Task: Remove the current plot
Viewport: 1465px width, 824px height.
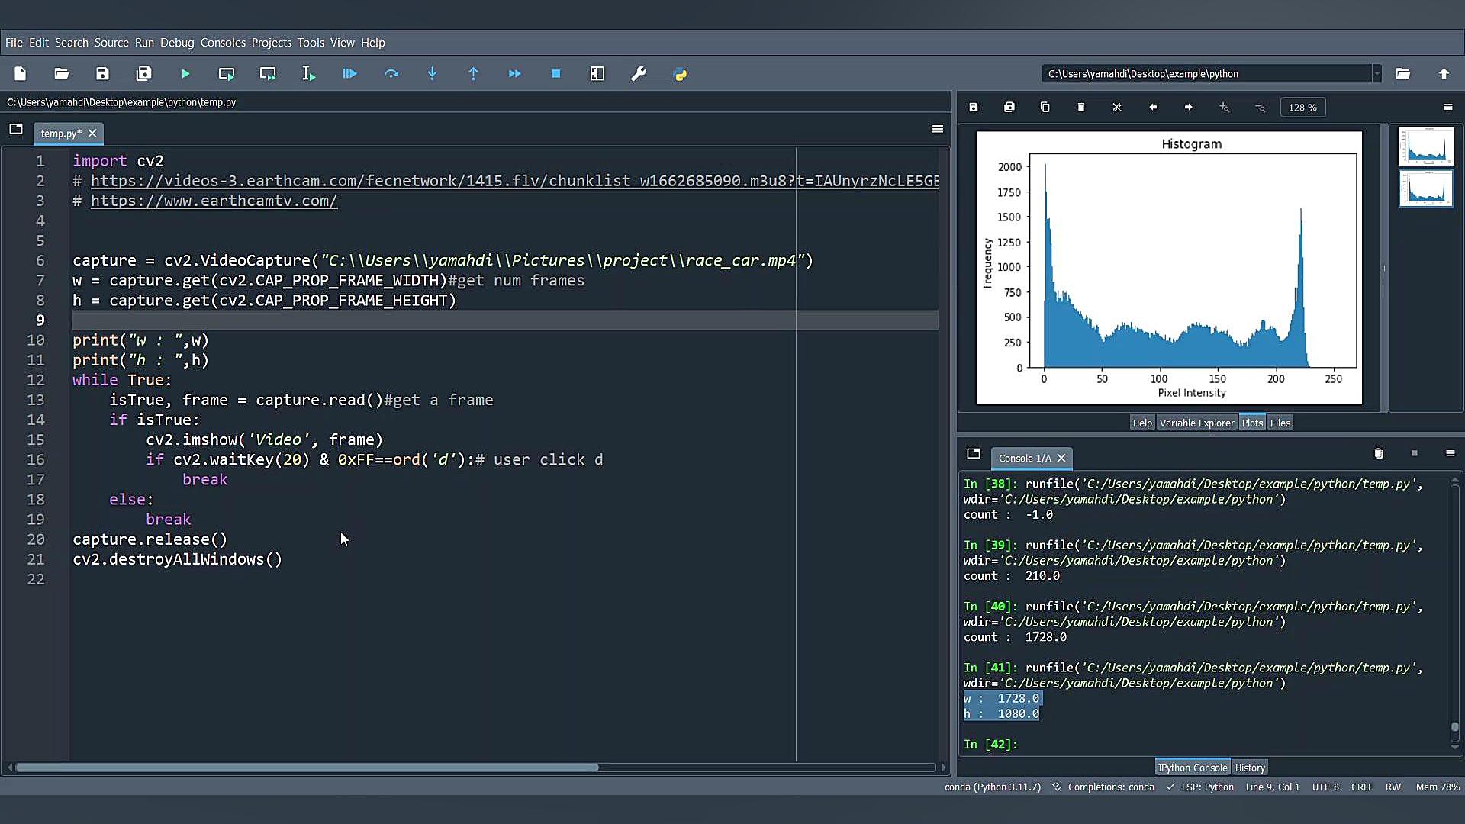Action: pyautogui.click(x=1081, y=108)
